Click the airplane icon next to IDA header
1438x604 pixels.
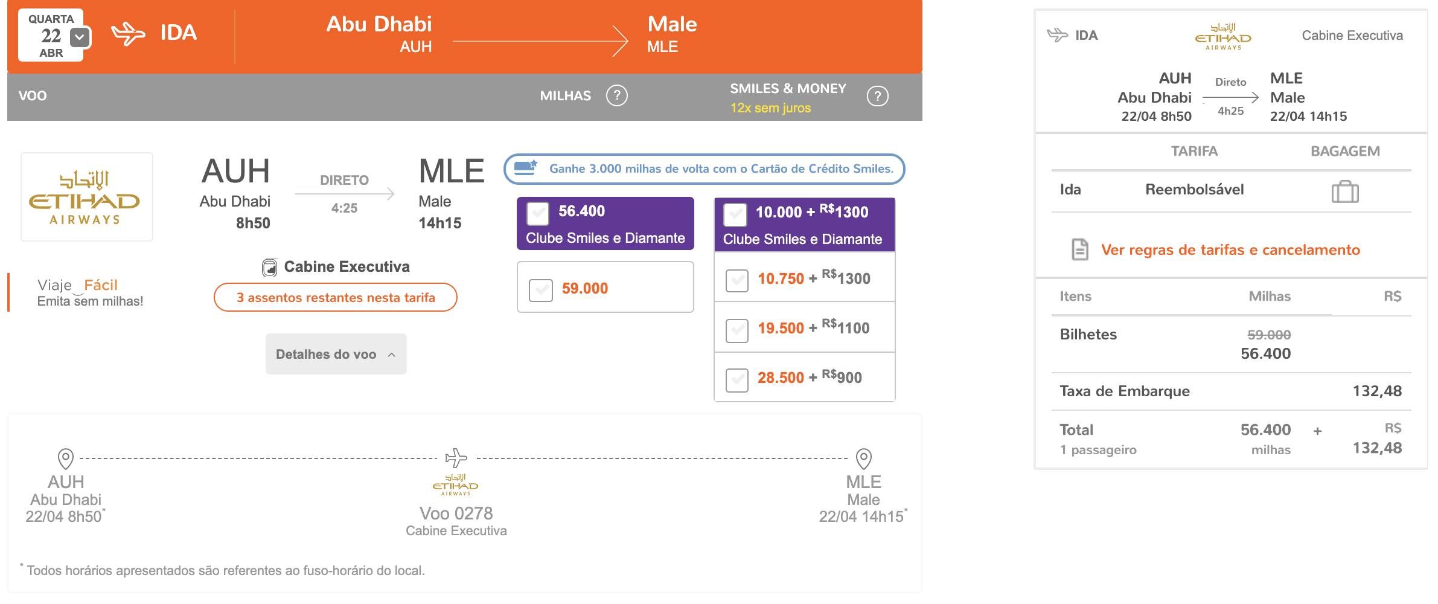pos(129,33)
